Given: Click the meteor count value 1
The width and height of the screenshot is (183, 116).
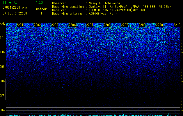Looking at the screenshot, I should tap(41, 13).
